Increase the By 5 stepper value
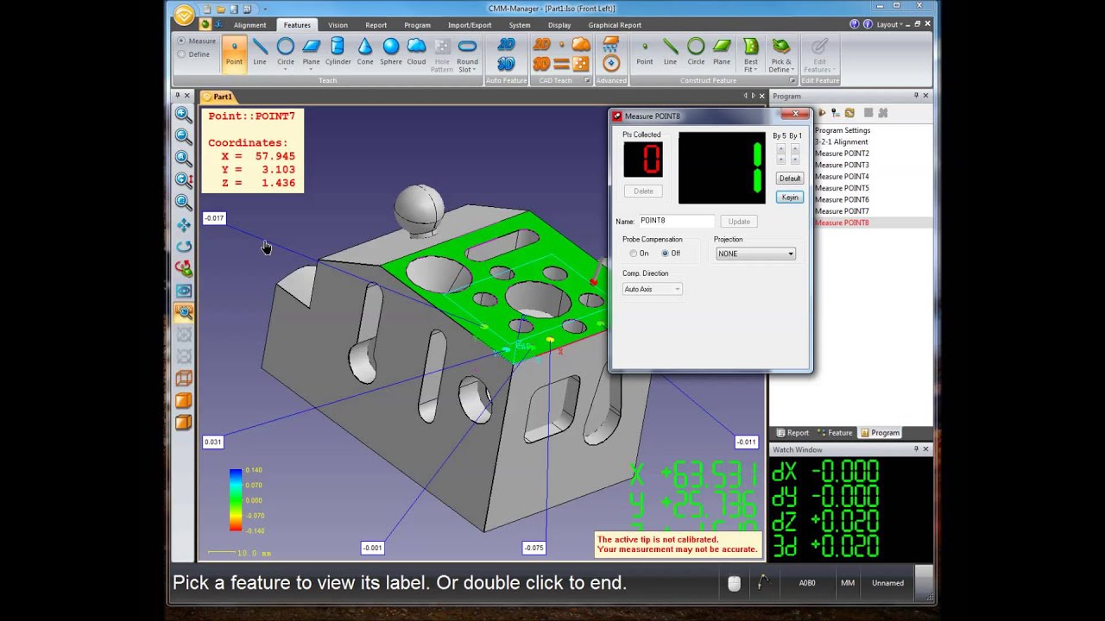Screen dimensions: 1105x621 780,148
